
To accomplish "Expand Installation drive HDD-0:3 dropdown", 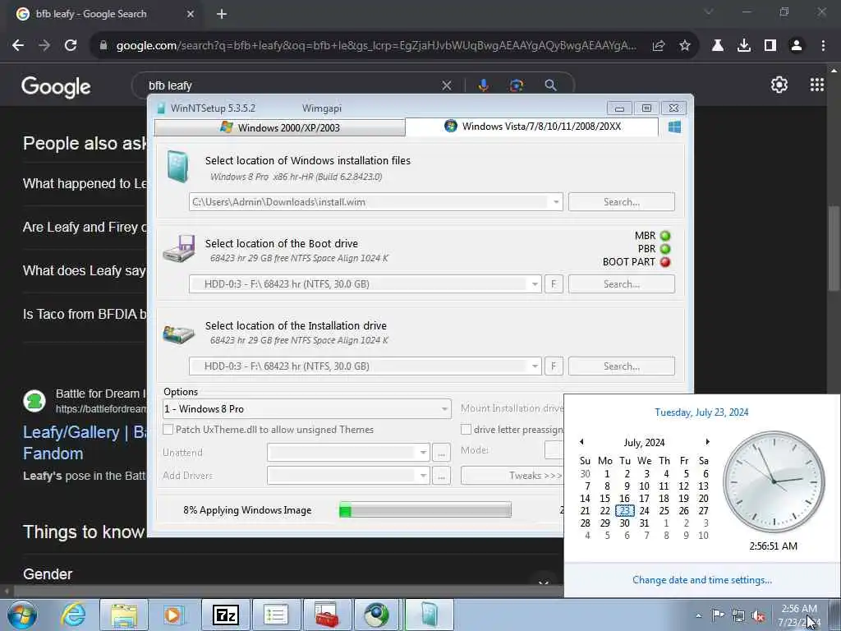I will 534,366.
